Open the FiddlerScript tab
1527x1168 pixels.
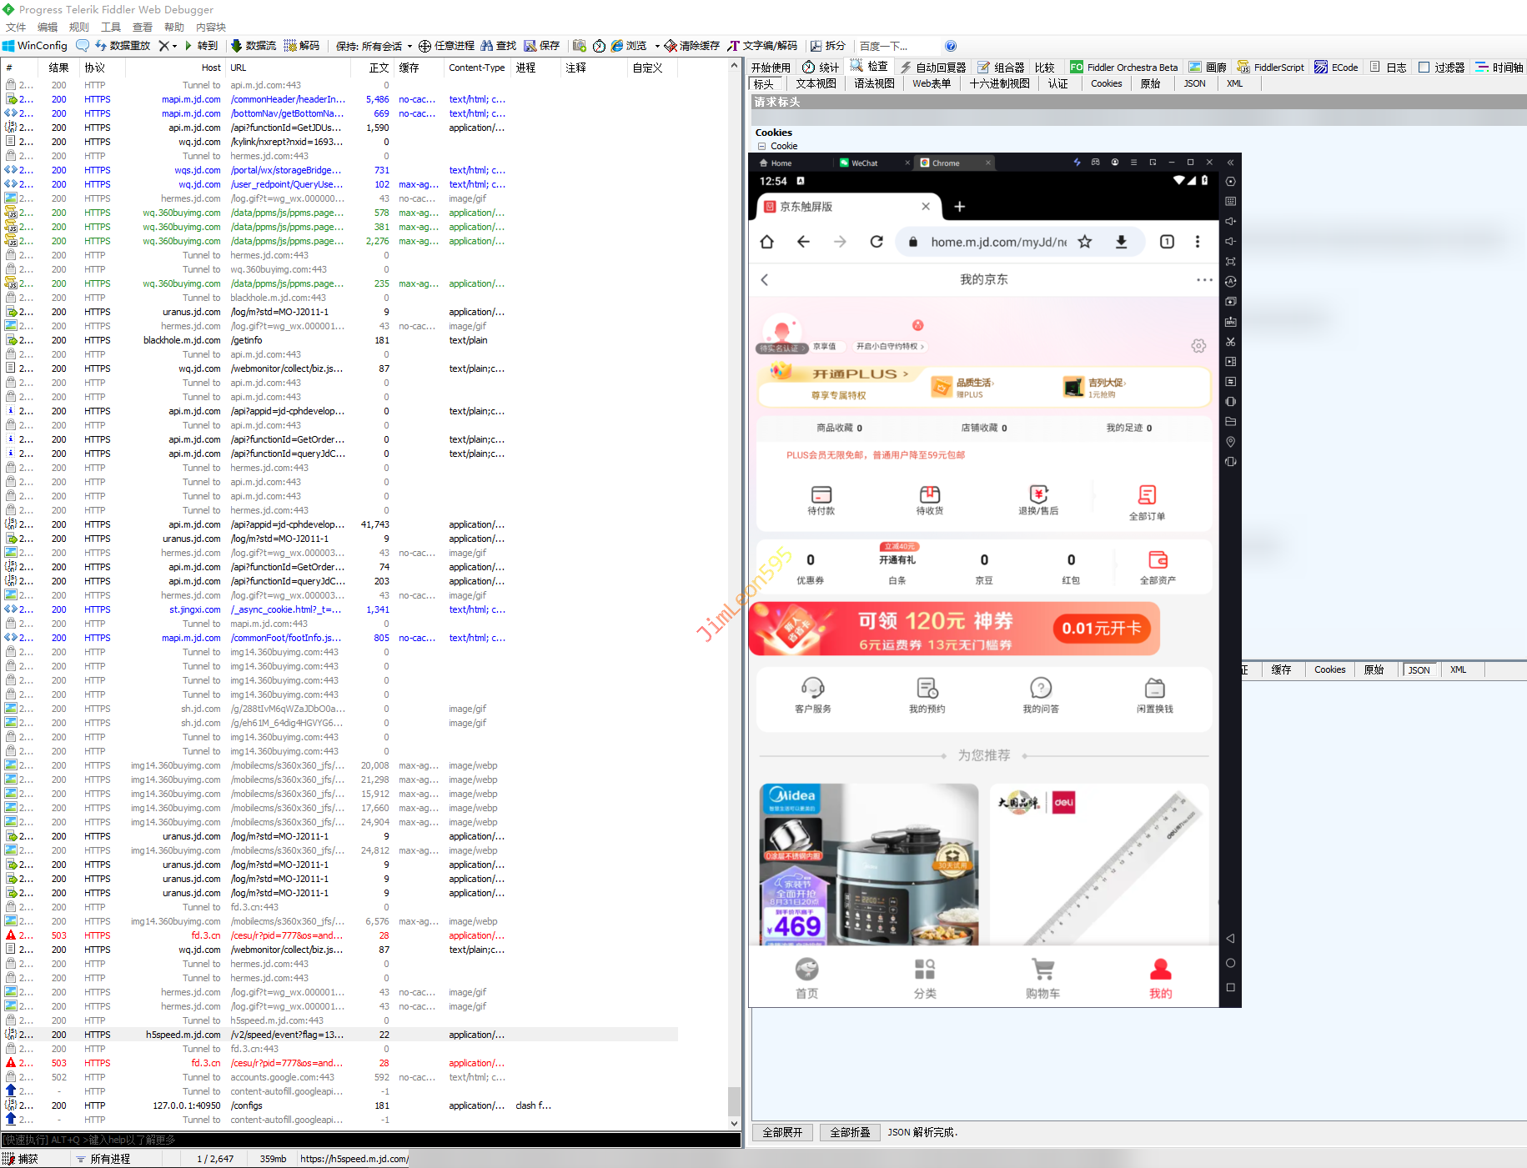tap(1270, 68)
